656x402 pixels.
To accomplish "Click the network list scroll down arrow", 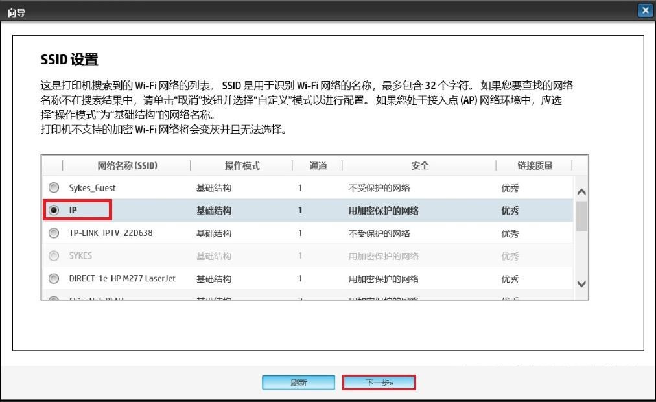I will [581, 283].
